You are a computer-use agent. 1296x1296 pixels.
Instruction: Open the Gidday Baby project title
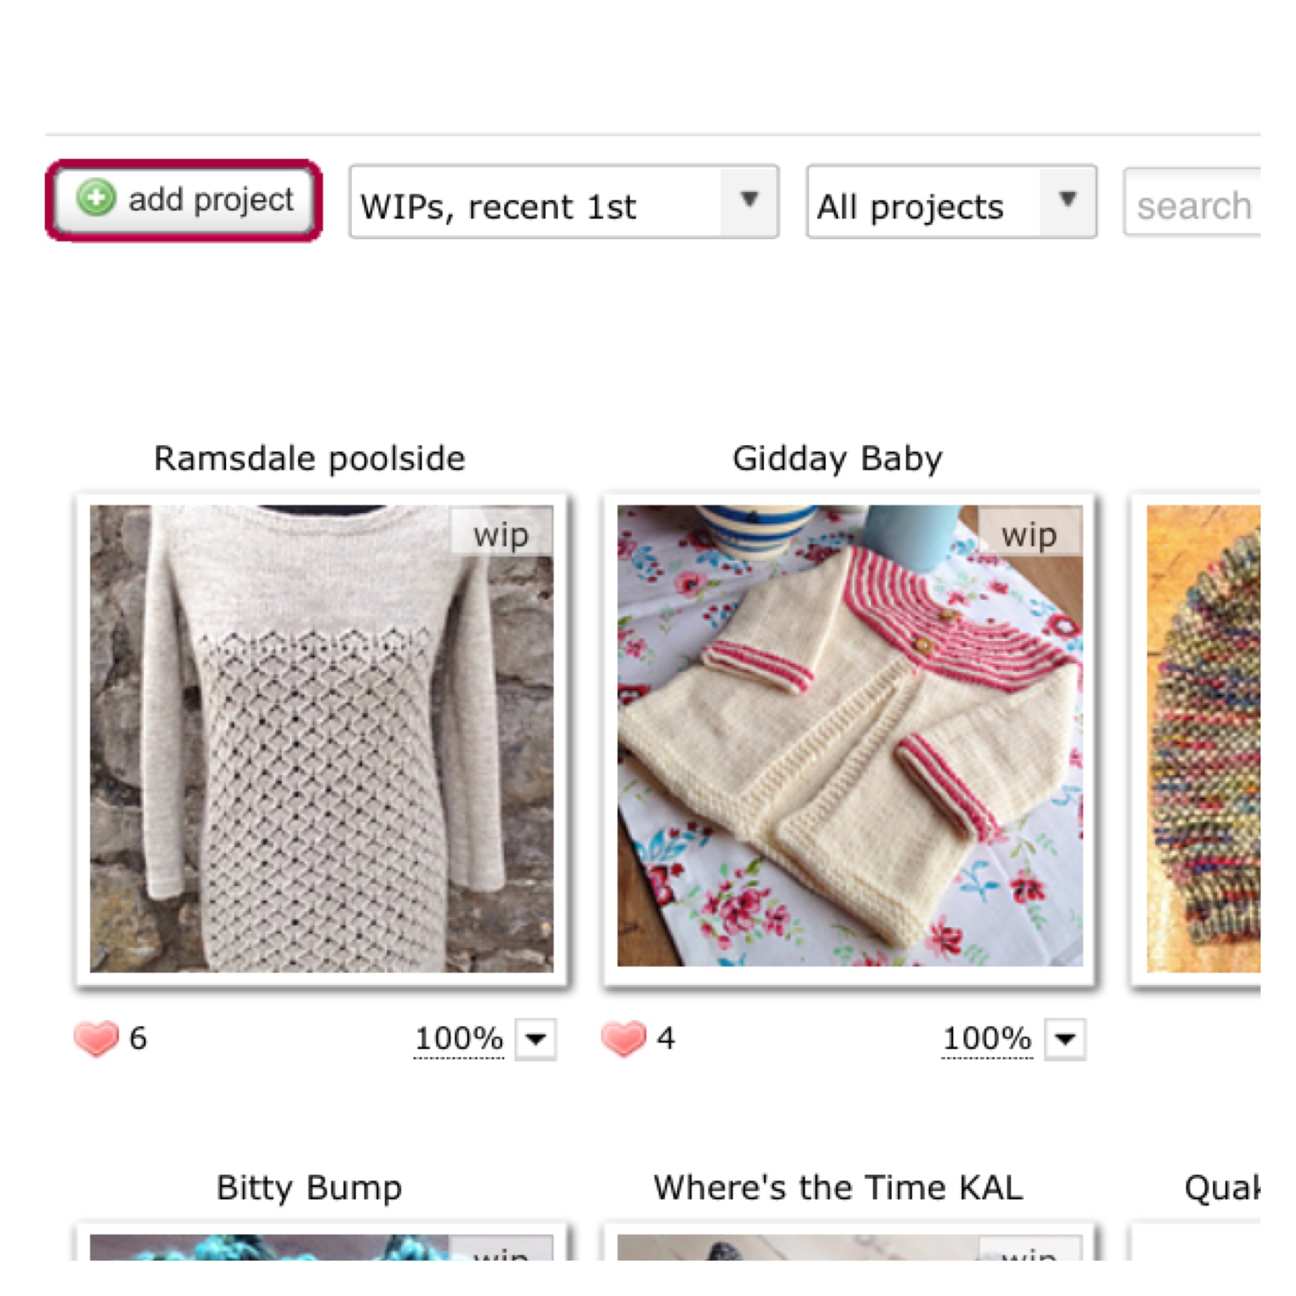pyautogui.click(x=837, y=459)
